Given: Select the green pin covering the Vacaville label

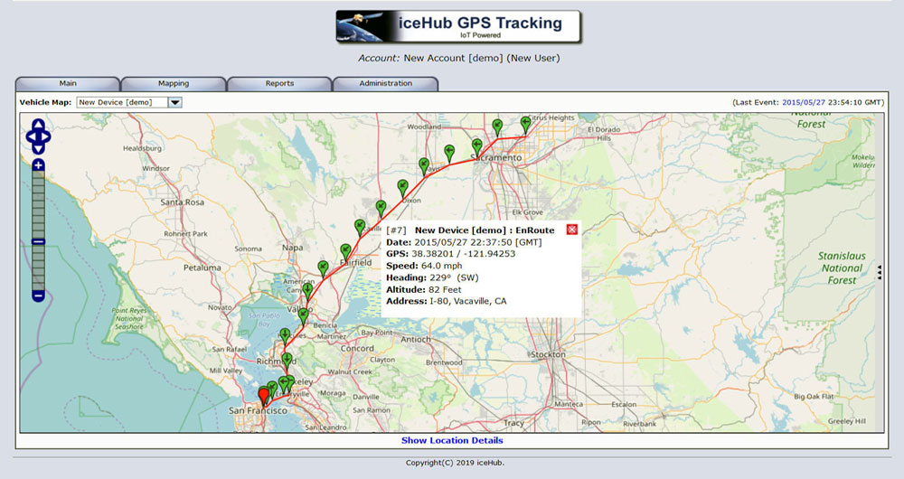Looking at the screenshot, I should [x=360, y=228].
